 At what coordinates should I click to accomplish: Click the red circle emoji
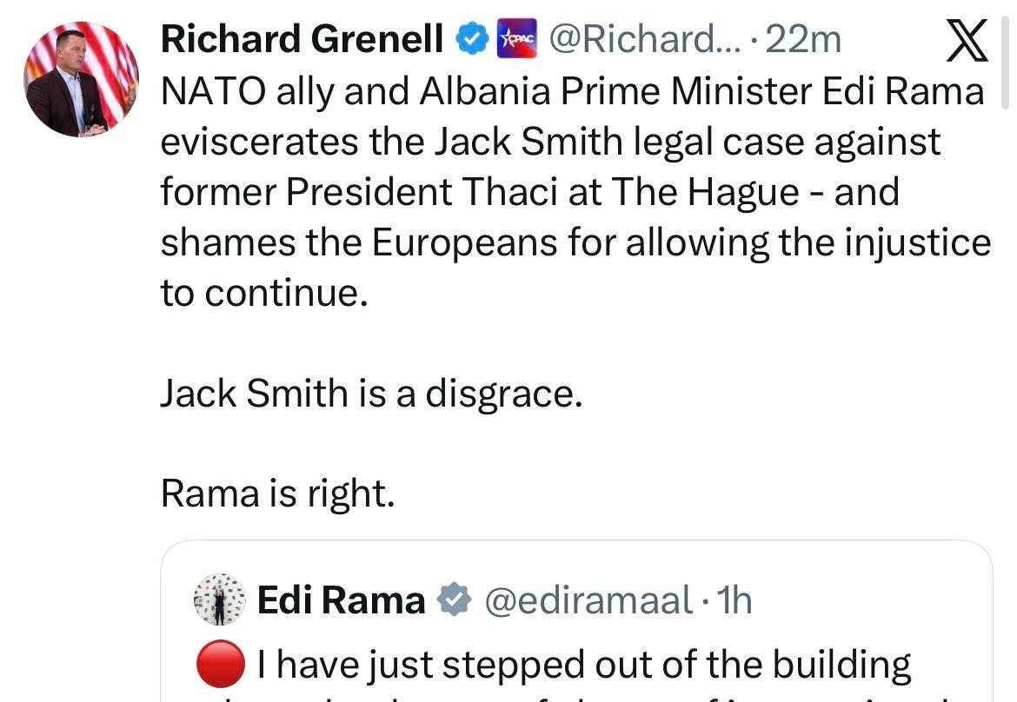pos(221,665)
